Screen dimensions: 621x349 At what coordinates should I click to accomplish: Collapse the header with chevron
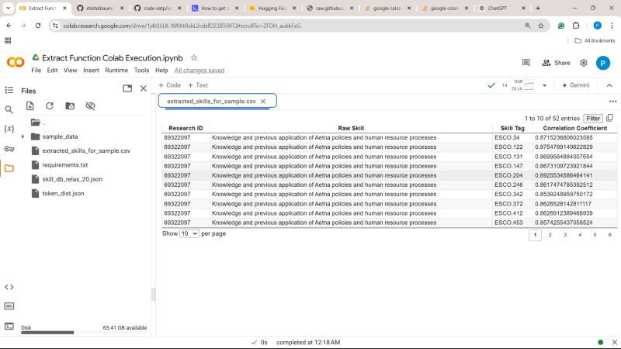tap(609, 85)
